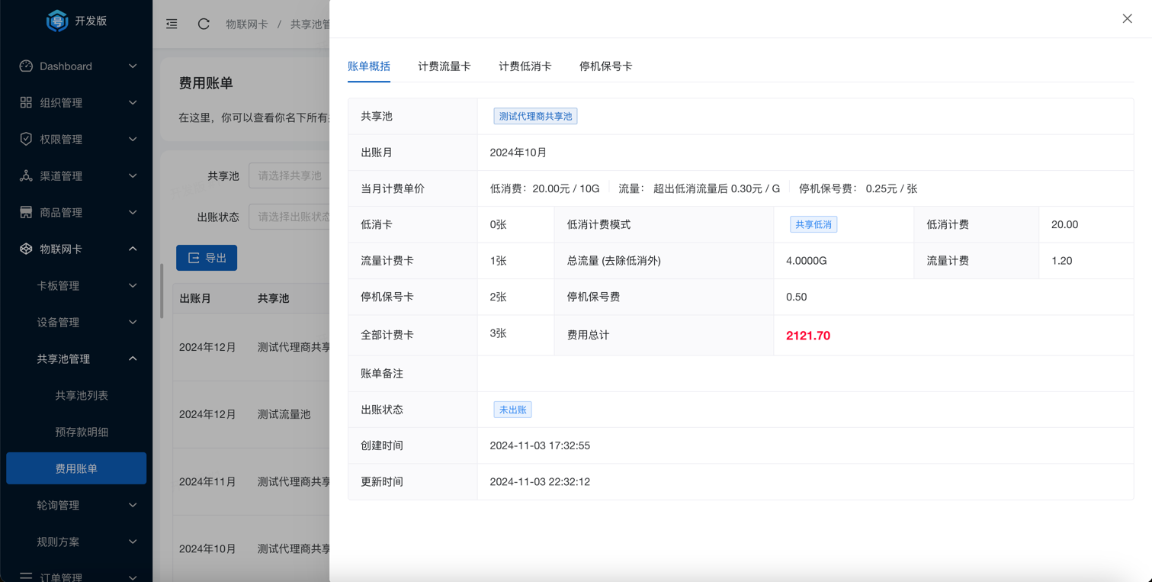Click the 物联网卡 cube icon
The height and width of the screenshot is (582, 1152).
click(x=26, y=249)
